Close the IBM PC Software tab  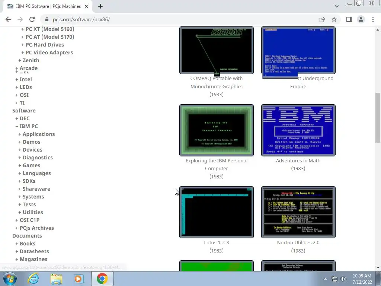point(86,6)
